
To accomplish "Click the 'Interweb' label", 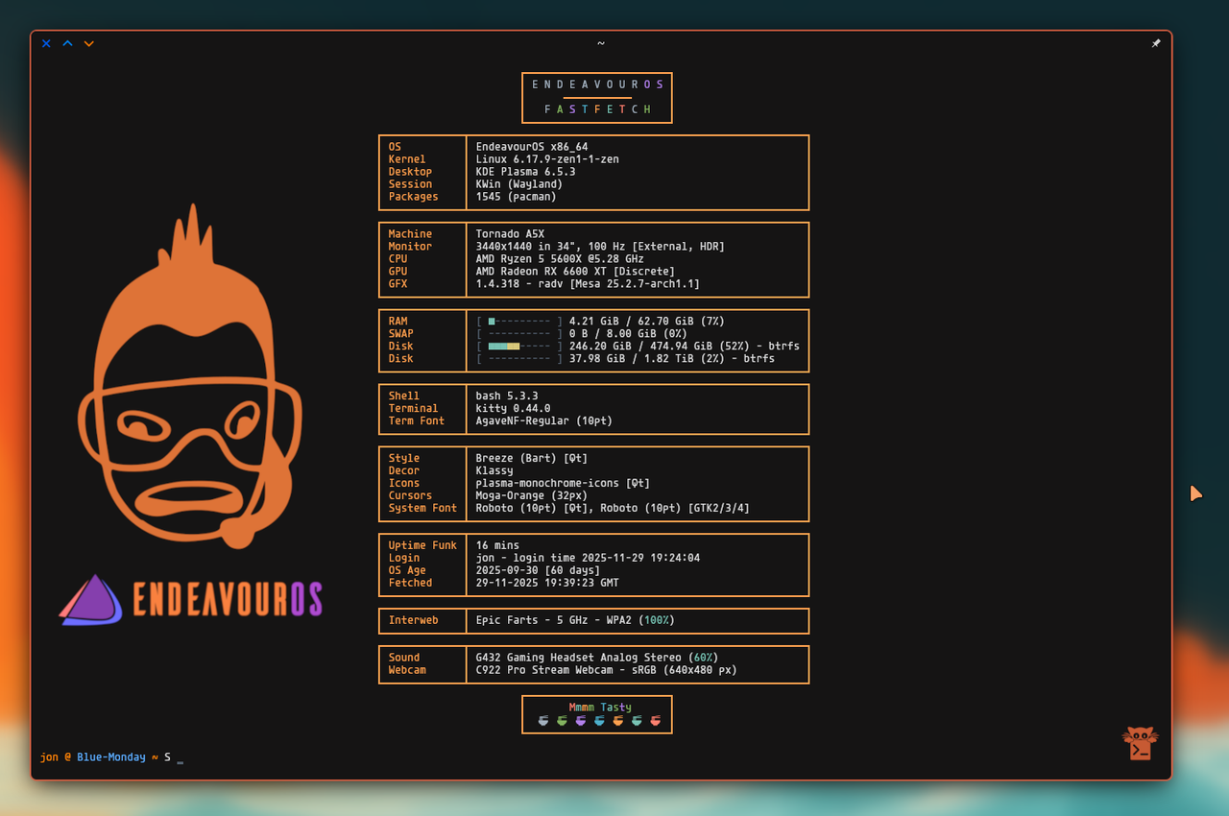I will [413, 621].
